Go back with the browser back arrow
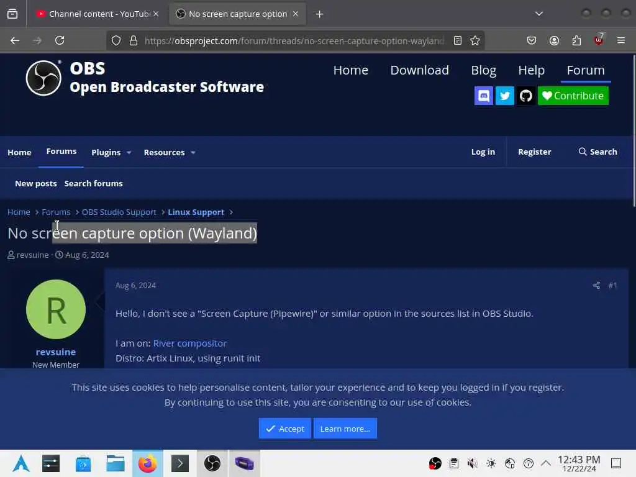 [15, 40]
